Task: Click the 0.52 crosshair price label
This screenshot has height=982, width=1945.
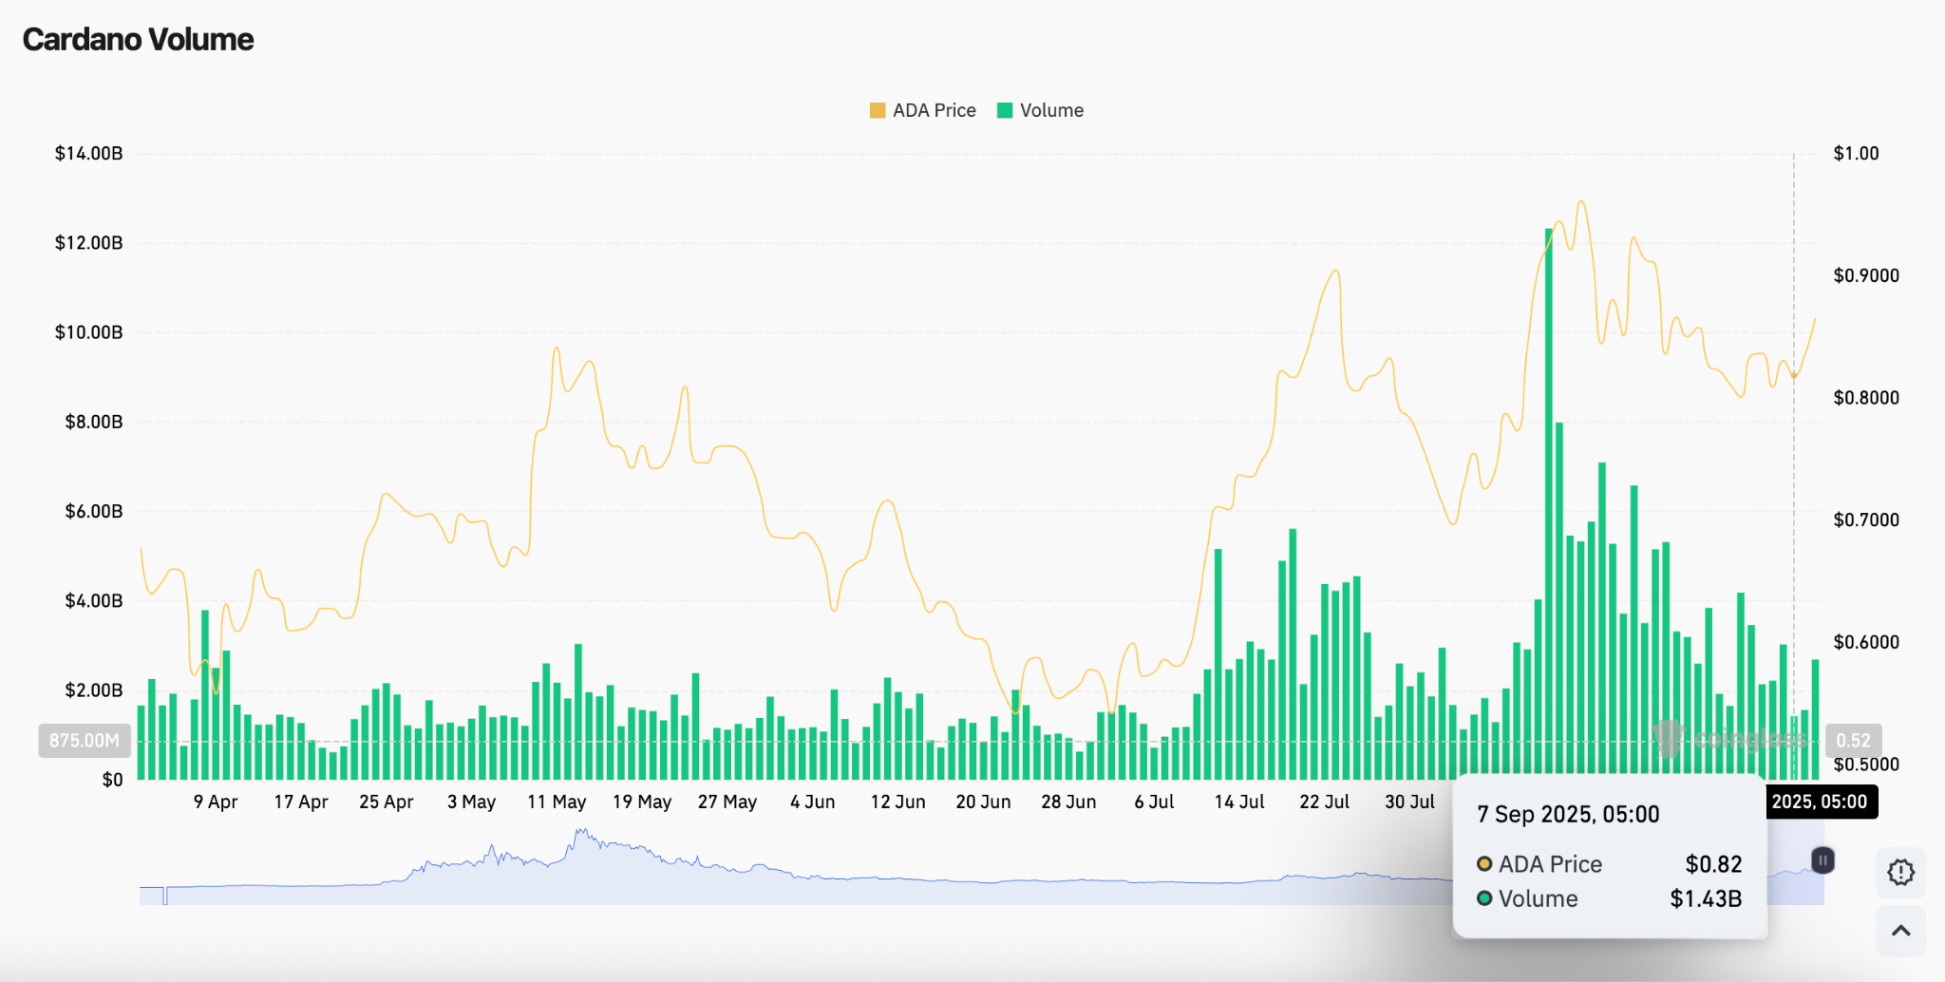Action: coord(1853,741)
